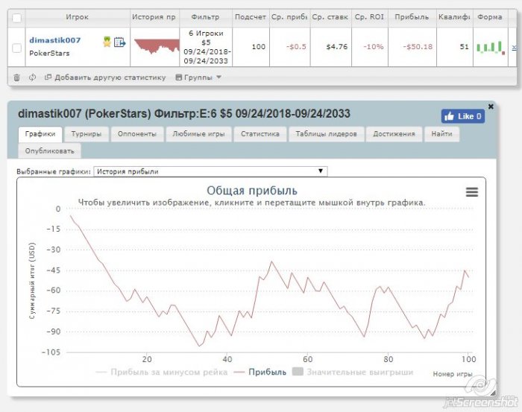The image size is (522, 412).
Task: Click the -$0.5 average profit value
Action: (x=296, y=47)
